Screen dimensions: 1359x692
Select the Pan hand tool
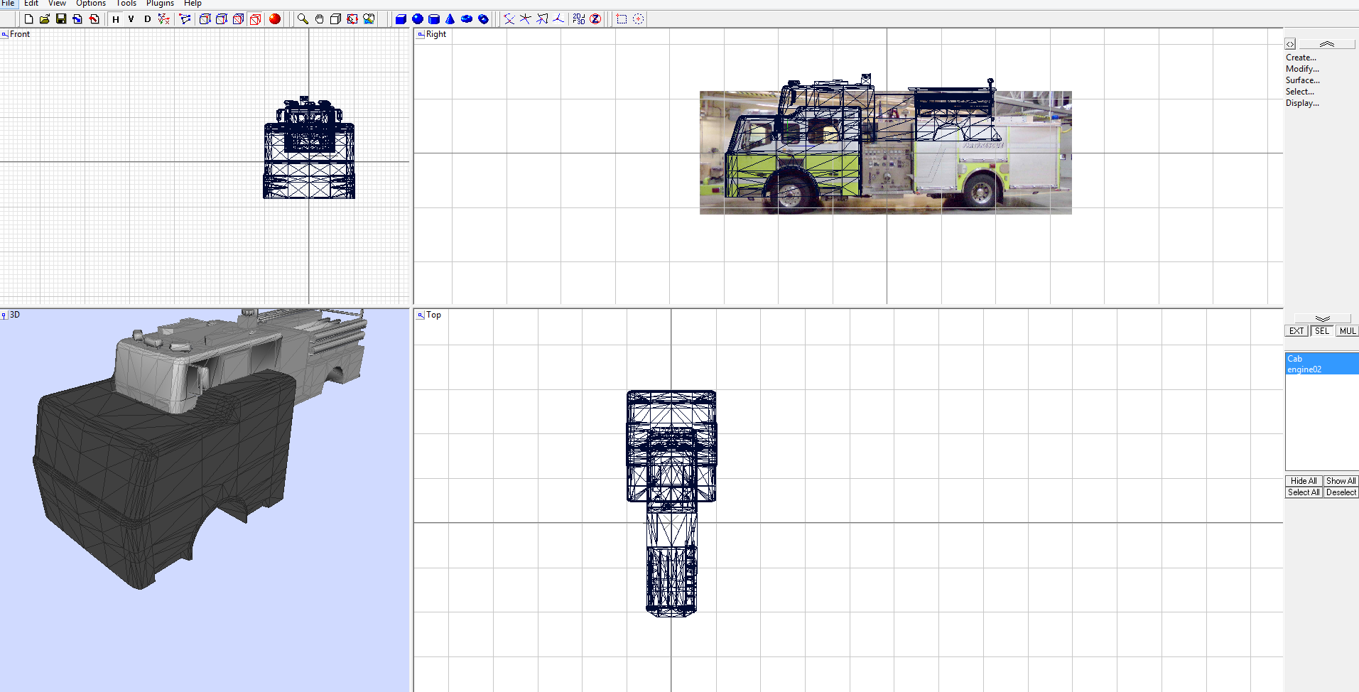pyautogui.click(x=319, y=19)
